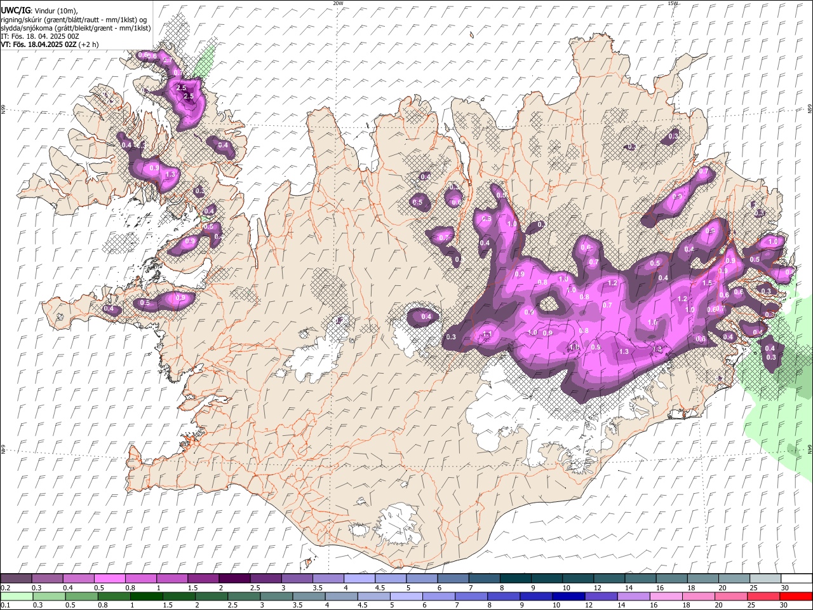
Task: Click the 1.5 snowfall value in east Iceland
Action: coord(707,283)
